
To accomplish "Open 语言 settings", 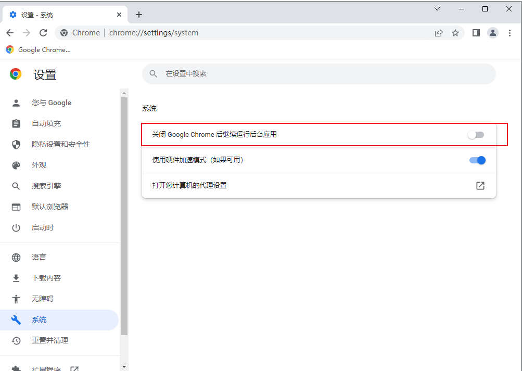I will [59, 257].
